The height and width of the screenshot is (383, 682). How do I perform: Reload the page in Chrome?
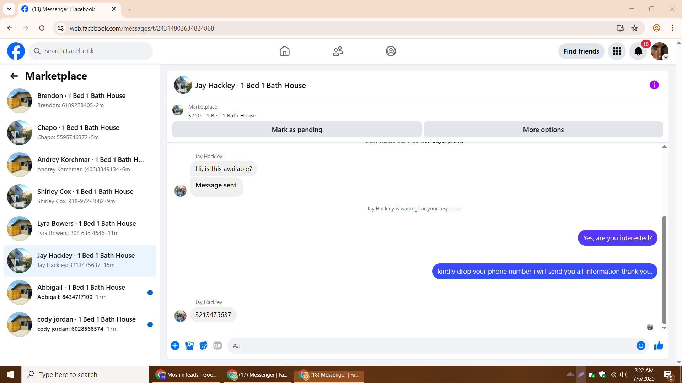click(x=42, y=28)
